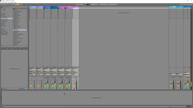Viewport: 193px width, 108px height.
Task: Click the Tap tempo button
Action: click(5, 4)
